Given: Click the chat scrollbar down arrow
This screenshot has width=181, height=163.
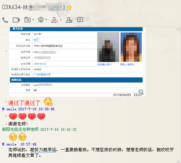Looking at the screenshot, I should point(178,161).
